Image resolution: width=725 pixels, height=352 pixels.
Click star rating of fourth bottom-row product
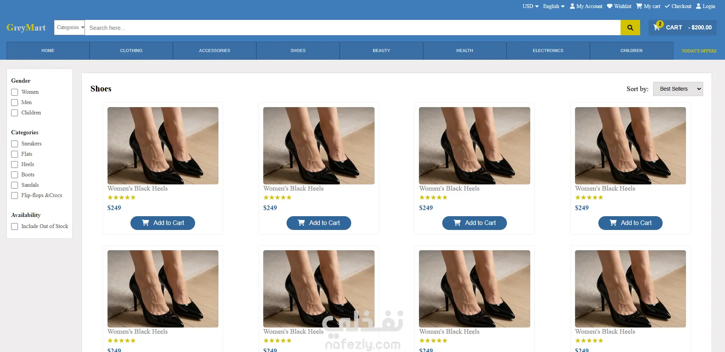589,341
